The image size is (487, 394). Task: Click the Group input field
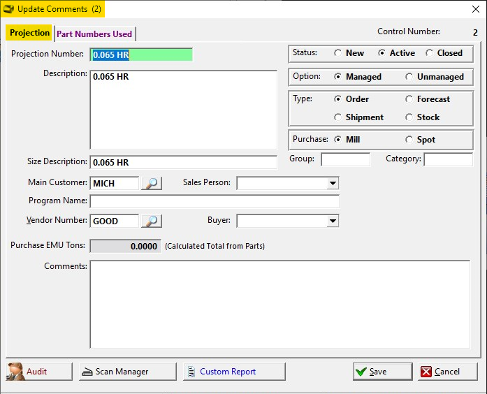[346, 159]
